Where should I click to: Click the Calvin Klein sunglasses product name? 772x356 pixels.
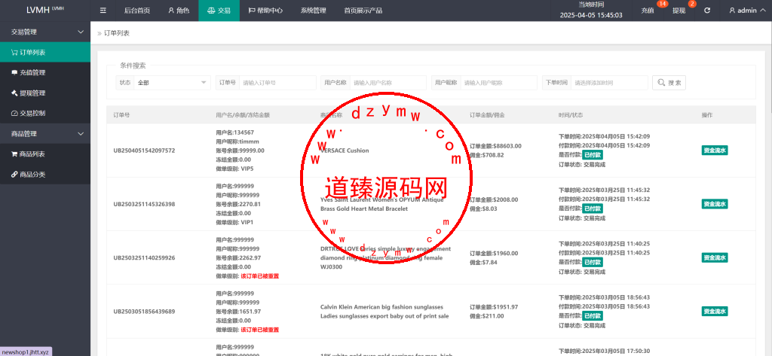pyautogui.click(x=384, y=312)
